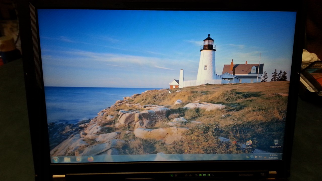
Task: Launch Windows Media Player from taskbar
Action: coord(79,159)
